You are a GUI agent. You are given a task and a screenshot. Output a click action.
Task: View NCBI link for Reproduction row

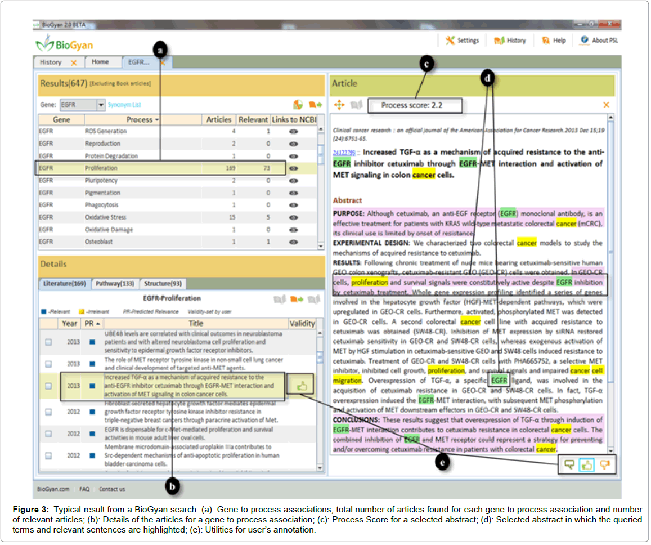pos(294,144)
